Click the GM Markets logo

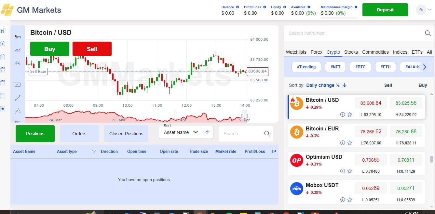[31, 10]
